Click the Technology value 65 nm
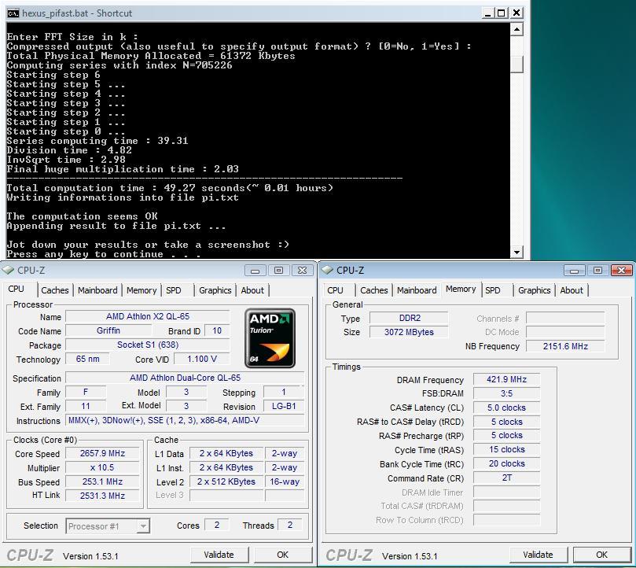 (87, 359)
